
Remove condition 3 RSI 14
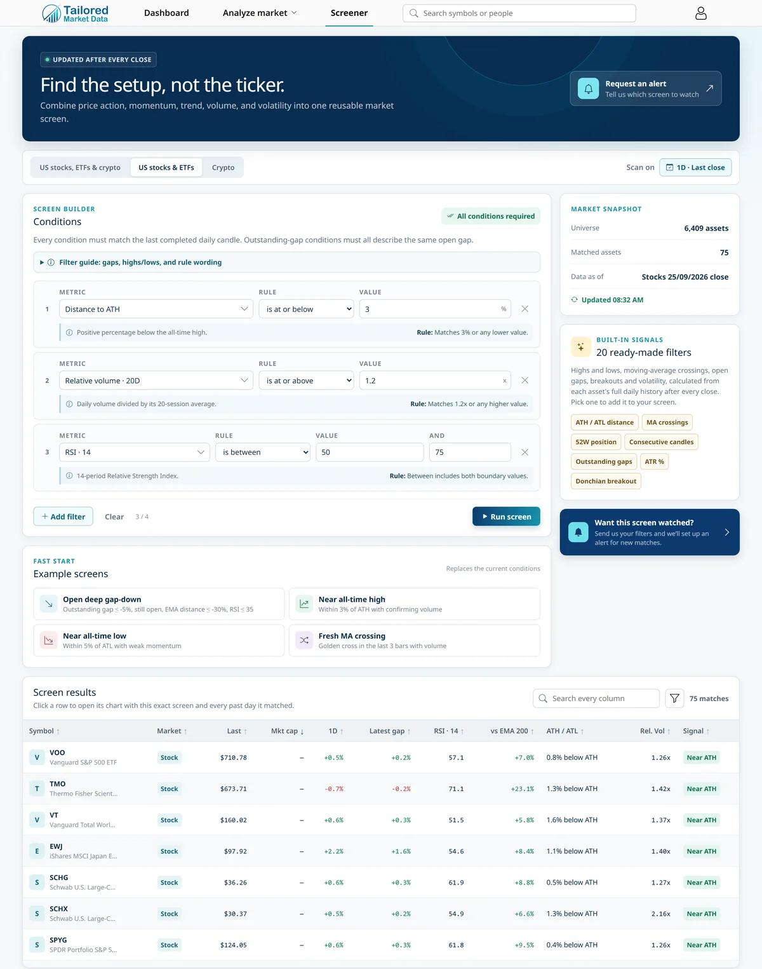pos(525,452)
